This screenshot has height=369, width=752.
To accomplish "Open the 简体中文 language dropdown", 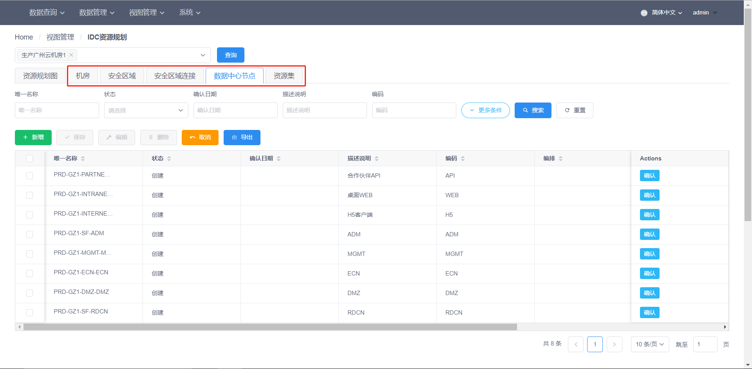I will 667,13.
